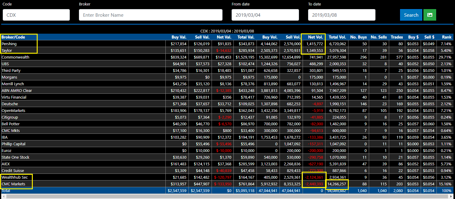Sort by Rank column header
Viewport: 455px width, 199px height.
click(x=447, y=37)
